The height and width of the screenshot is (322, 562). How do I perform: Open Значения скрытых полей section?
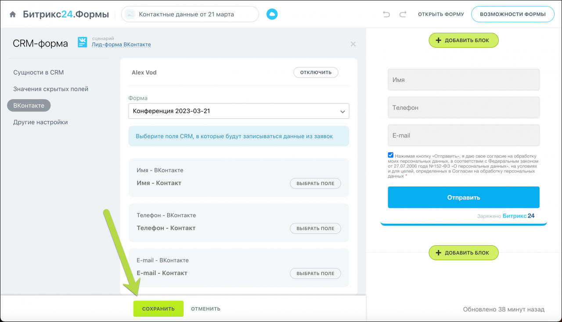(x=50, y=89)
